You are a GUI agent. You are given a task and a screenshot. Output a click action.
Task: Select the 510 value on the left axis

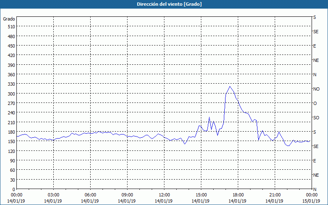(11, 27)
